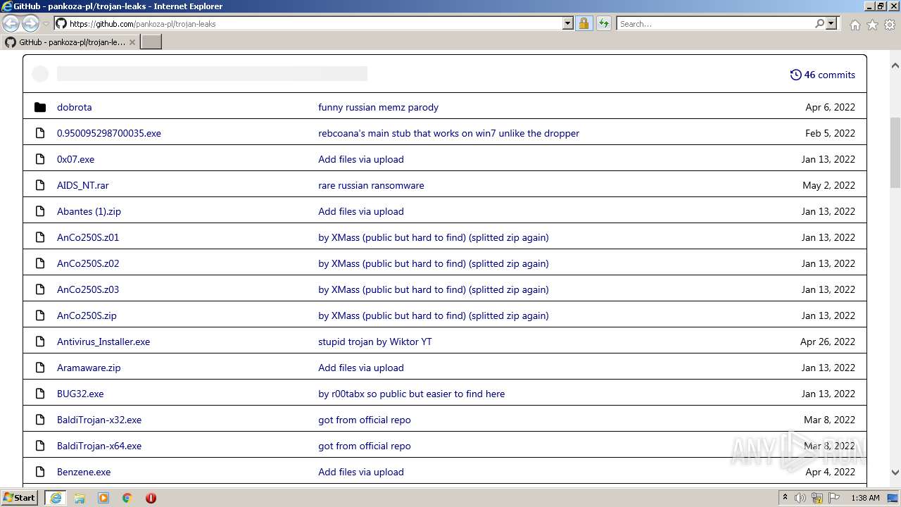
Task: Open media player taskbar icon
Action: coord(103,498)
